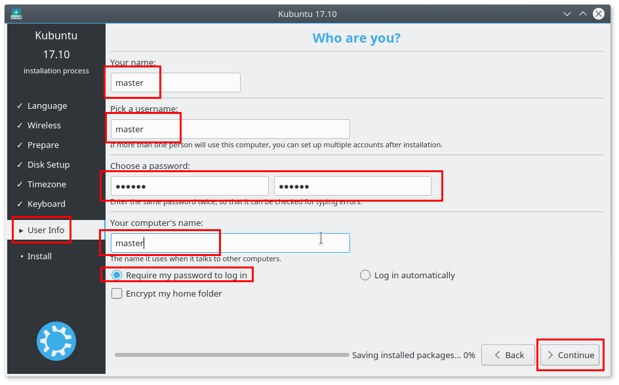The image size is (619, 385).
Task: Click the Prepare checkmark in the sidebar
Action: coord(18,145)
